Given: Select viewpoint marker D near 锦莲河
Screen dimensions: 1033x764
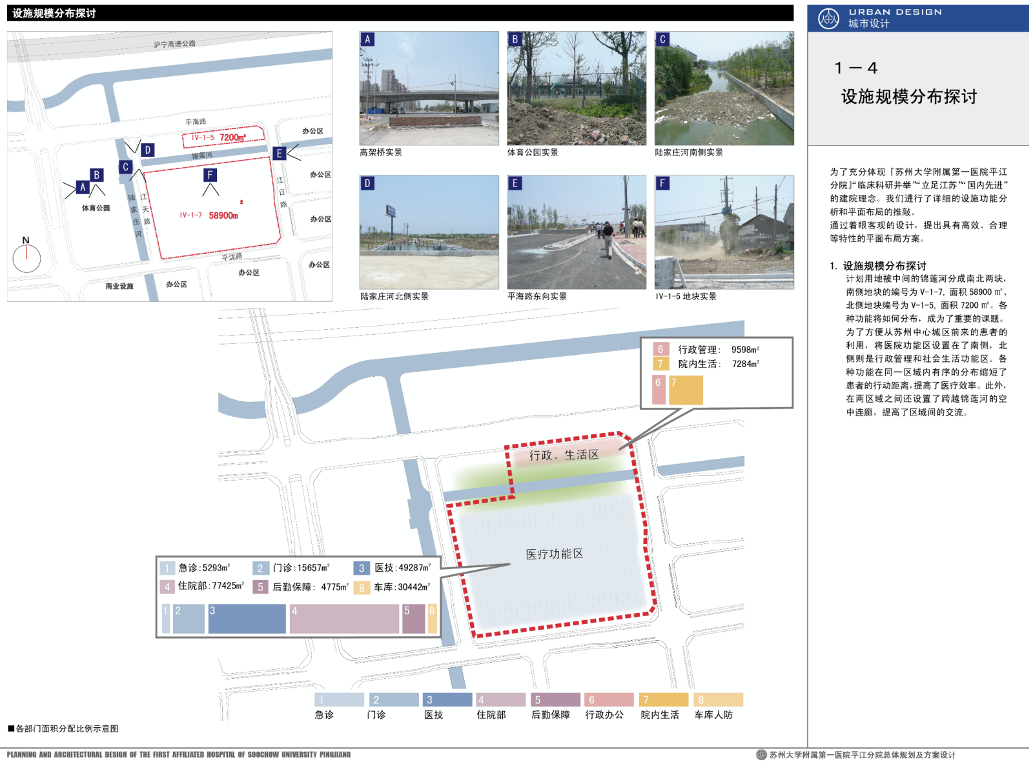Looking at the screenshot, I should coord(147,150).
